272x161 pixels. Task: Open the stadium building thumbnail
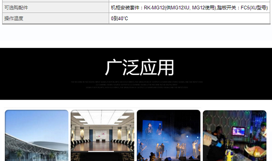[37, 136]
